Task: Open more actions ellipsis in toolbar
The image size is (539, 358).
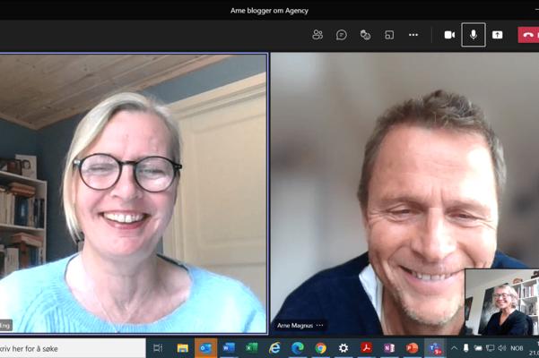Action: [413, 35]
